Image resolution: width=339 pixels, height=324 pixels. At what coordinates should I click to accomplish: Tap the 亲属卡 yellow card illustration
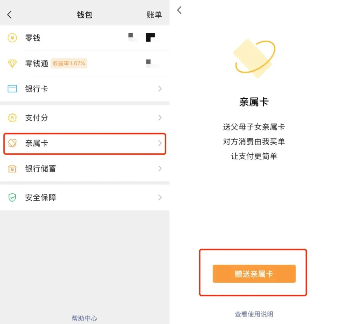click(254, 58)
